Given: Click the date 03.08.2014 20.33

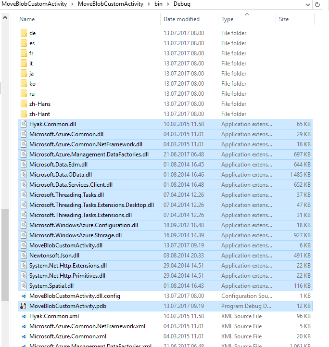Looking at the screenshot, I should coord(184,256).
